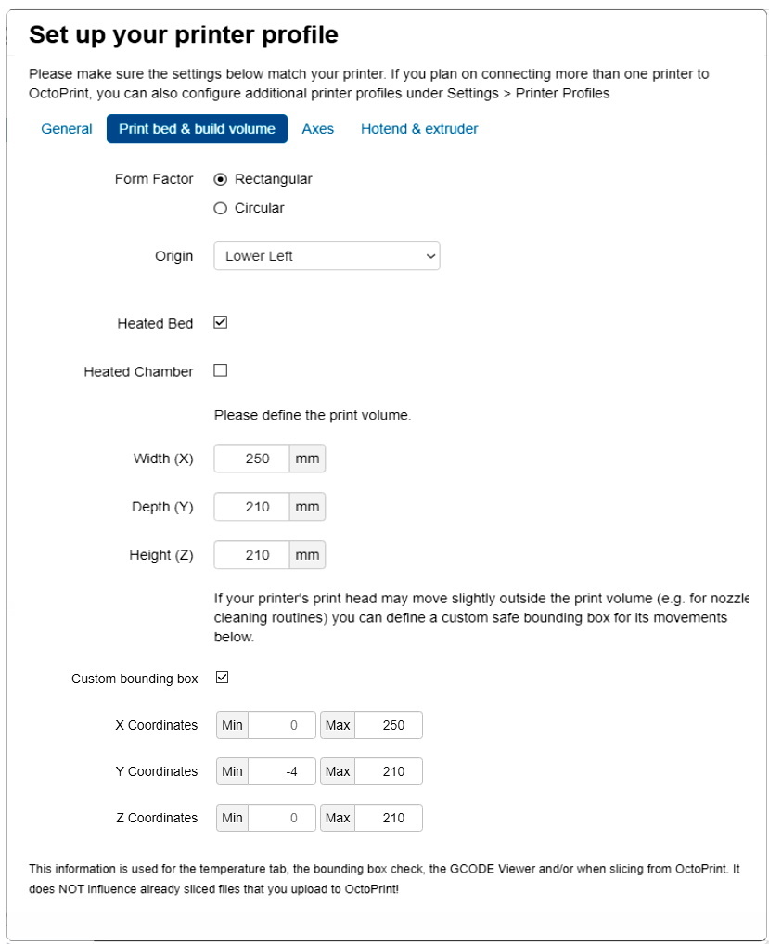Viewport: 769px width, 944px height.
Task: Click the Depth (Y) input field
Action: click(252, 507)
